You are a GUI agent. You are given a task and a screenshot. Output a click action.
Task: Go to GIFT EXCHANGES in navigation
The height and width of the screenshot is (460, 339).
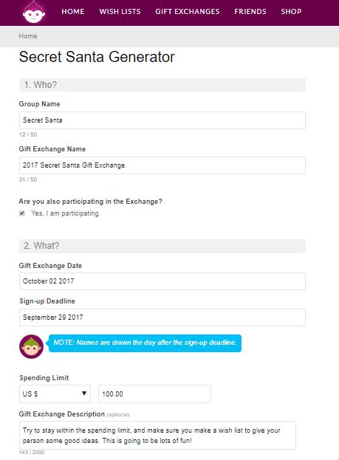tap(188, 11)
